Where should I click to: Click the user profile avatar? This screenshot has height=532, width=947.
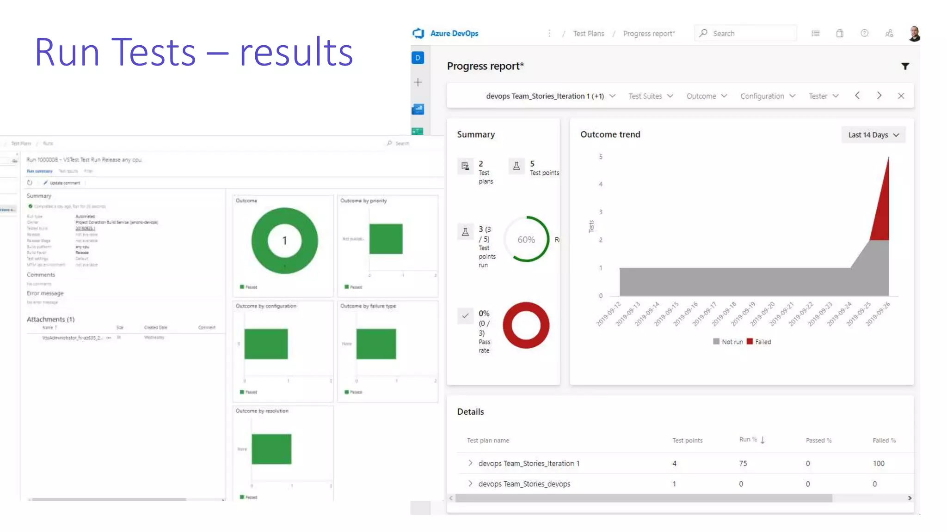point(914,33)
